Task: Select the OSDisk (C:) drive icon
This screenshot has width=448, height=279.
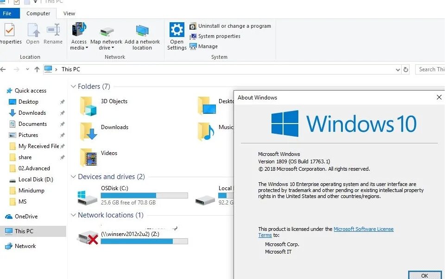Action: [x=87, y=198]
